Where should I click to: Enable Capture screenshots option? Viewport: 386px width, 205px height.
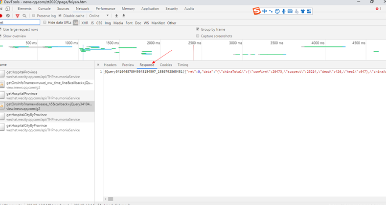(198, 36)
